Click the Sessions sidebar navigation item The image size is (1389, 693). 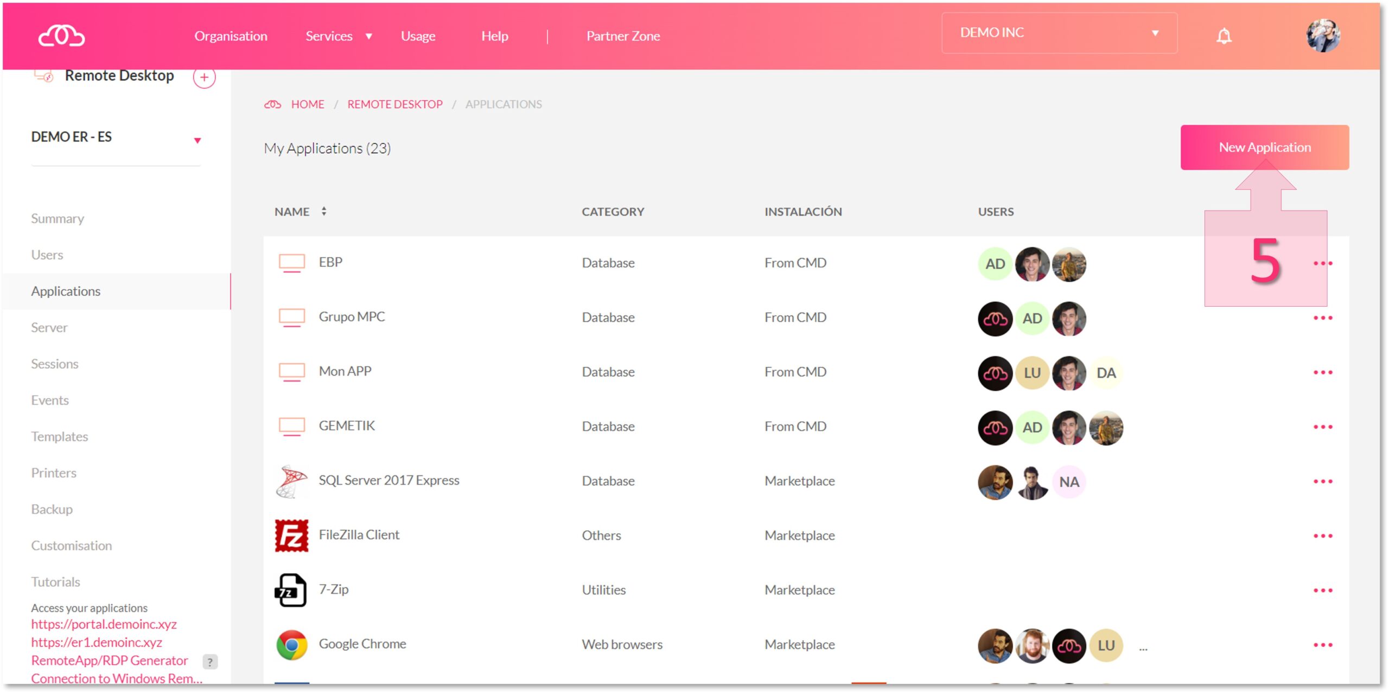click(x=54, y=364)
